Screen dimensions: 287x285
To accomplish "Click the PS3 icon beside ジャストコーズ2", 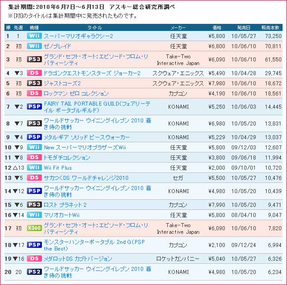I will tap(34, 83).
